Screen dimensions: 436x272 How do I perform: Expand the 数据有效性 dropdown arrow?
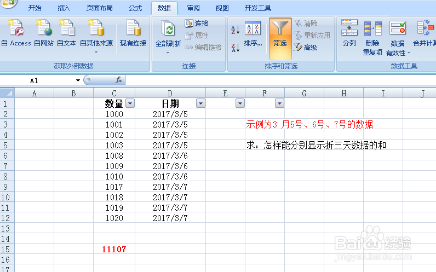point(409,53)
